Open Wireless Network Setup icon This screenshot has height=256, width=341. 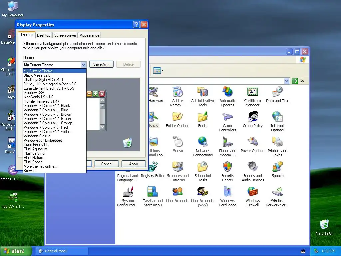277,197
